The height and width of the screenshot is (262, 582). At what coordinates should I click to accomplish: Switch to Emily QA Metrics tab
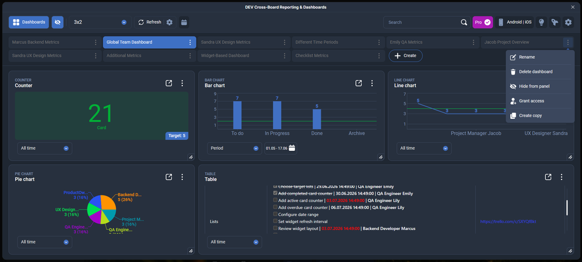pos(432,43)
